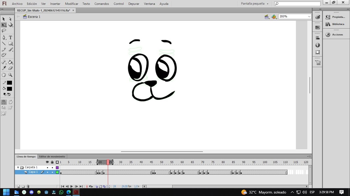Select the Brush tool
350x196 pixels.
(10, 49)
